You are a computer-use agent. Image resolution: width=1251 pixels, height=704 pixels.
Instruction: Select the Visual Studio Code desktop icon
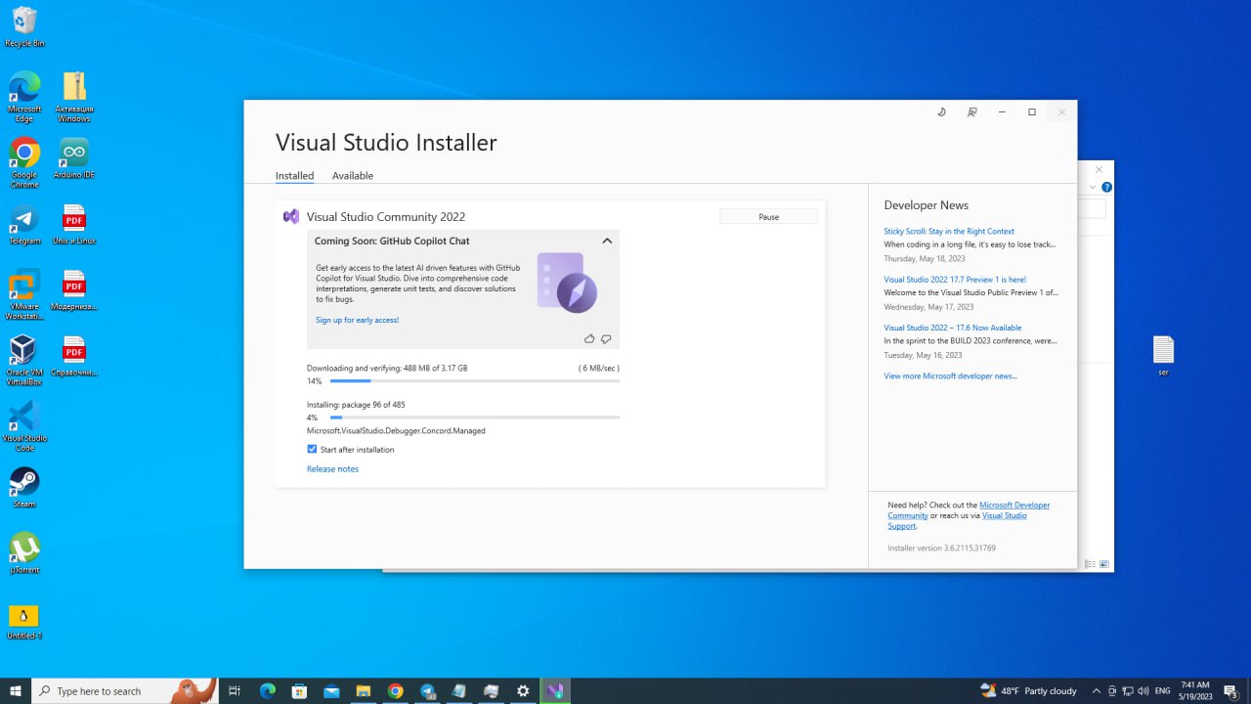pyautogui.click(x=24, y=426)
